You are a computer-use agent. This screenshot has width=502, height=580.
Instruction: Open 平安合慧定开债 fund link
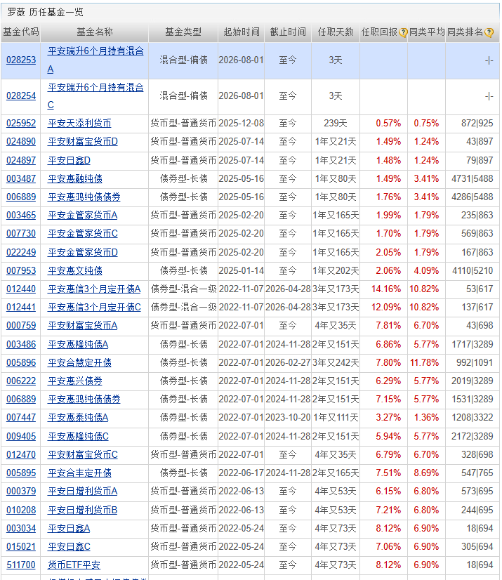(x=79, y=363)
